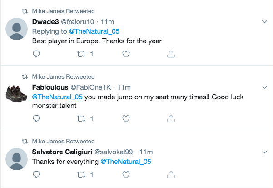Screen dimensions: 273x188
Task: Retweet Fabioulous's tweet
Action: pyautogui.click(x=82, y=119)
